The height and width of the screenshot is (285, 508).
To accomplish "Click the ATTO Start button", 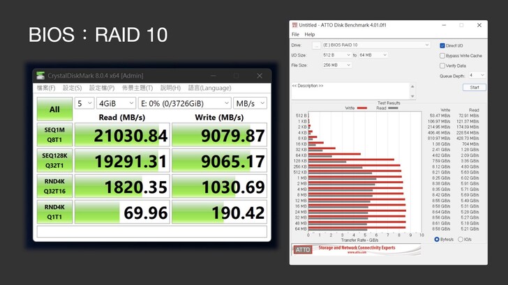I will click(x=475, y=87).
